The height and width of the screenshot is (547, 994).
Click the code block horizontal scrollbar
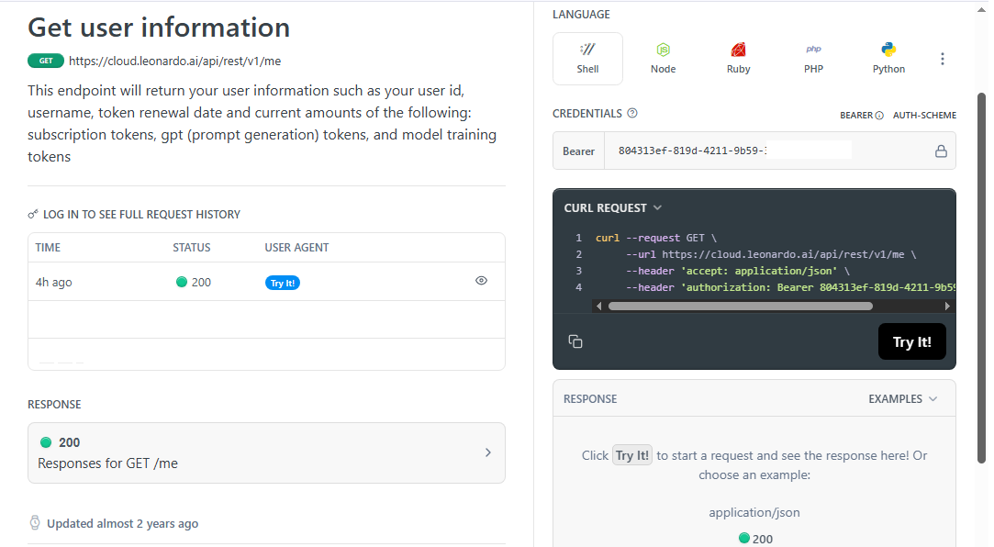point(740,307)
